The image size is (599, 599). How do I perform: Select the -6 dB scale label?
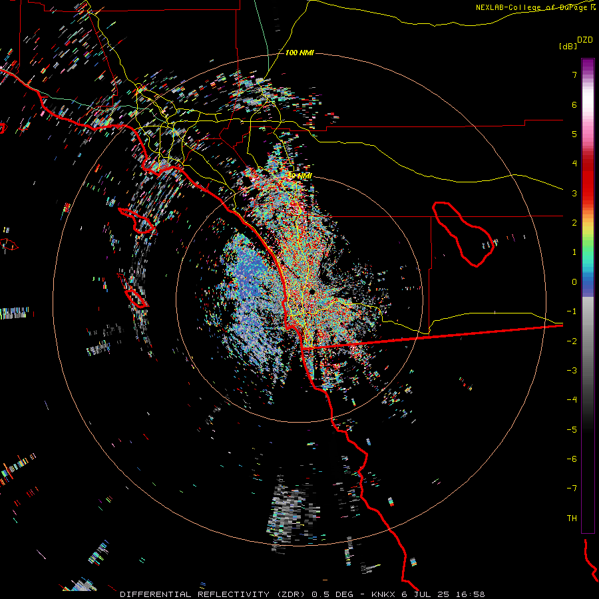point(572,459)
